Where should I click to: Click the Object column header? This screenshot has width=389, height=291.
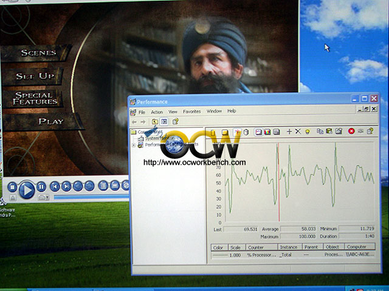tap(333, 247)
